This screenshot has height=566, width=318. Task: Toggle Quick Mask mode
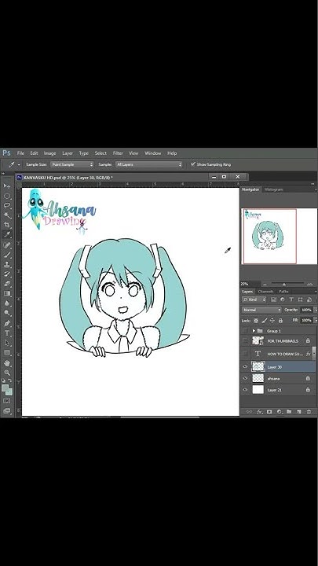pos(7,401)
